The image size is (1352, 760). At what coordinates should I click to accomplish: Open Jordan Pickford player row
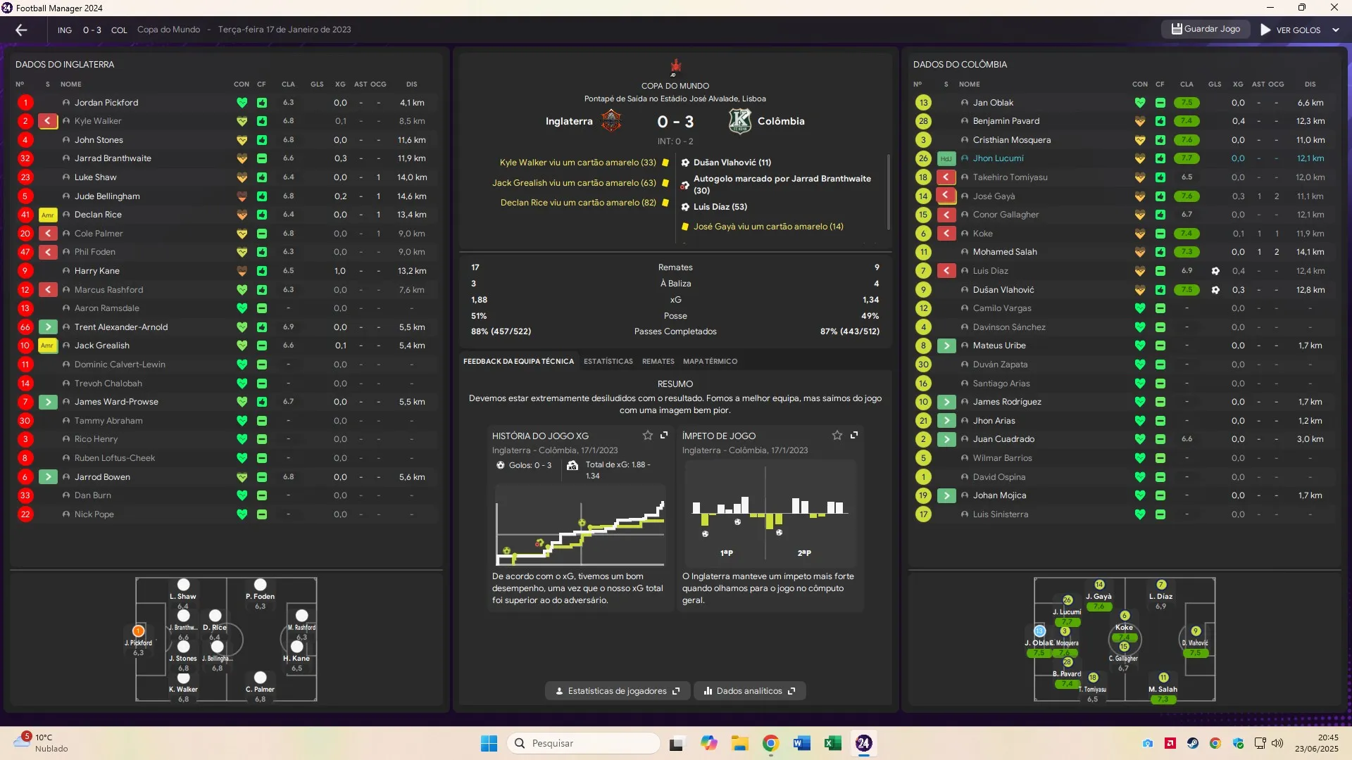(225, 103)
